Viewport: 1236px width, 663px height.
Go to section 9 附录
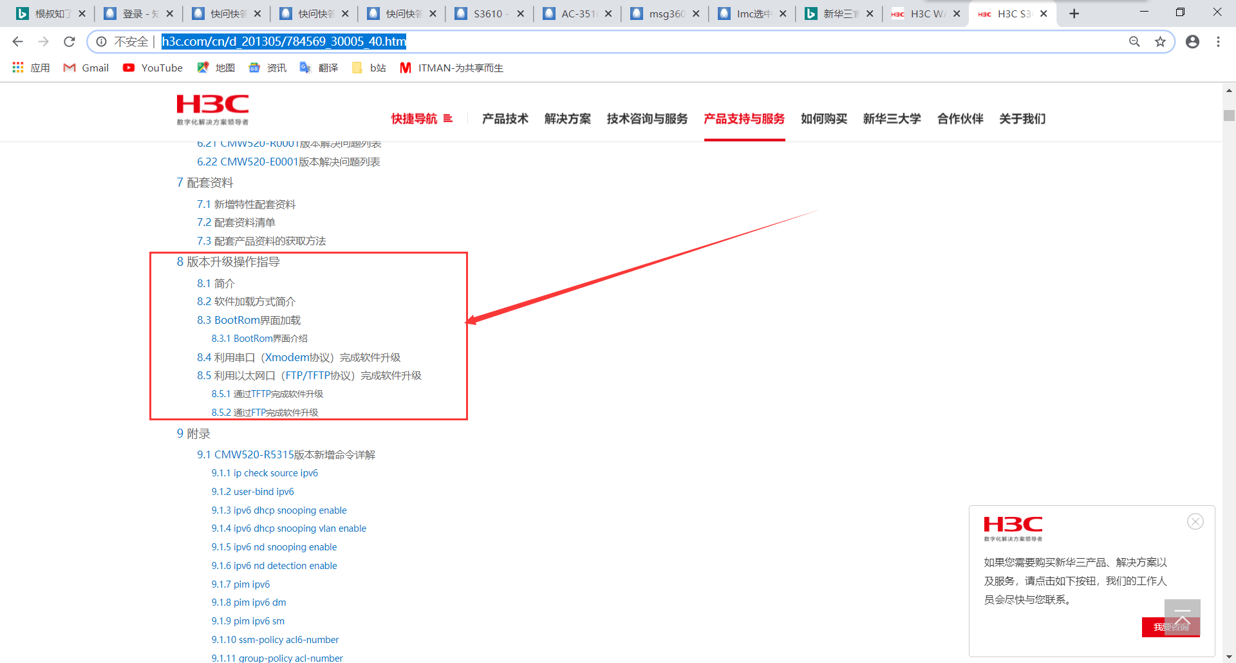(x=194, y=434)
